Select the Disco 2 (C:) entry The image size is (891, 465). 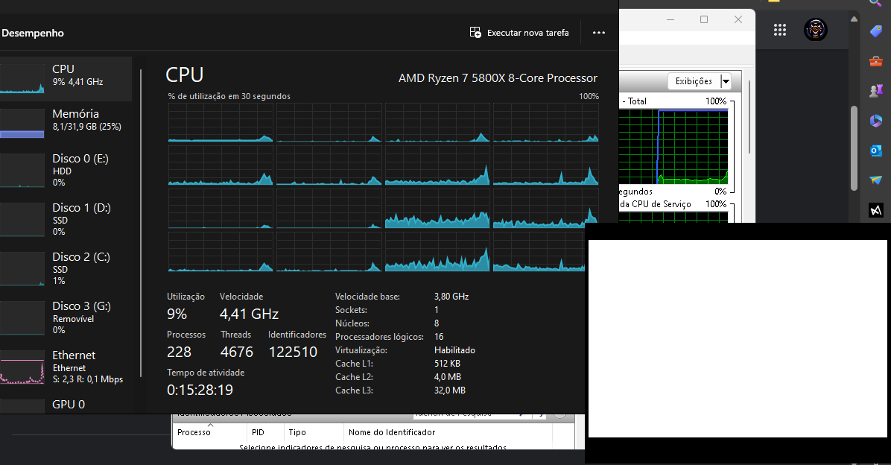click(66, 268)
